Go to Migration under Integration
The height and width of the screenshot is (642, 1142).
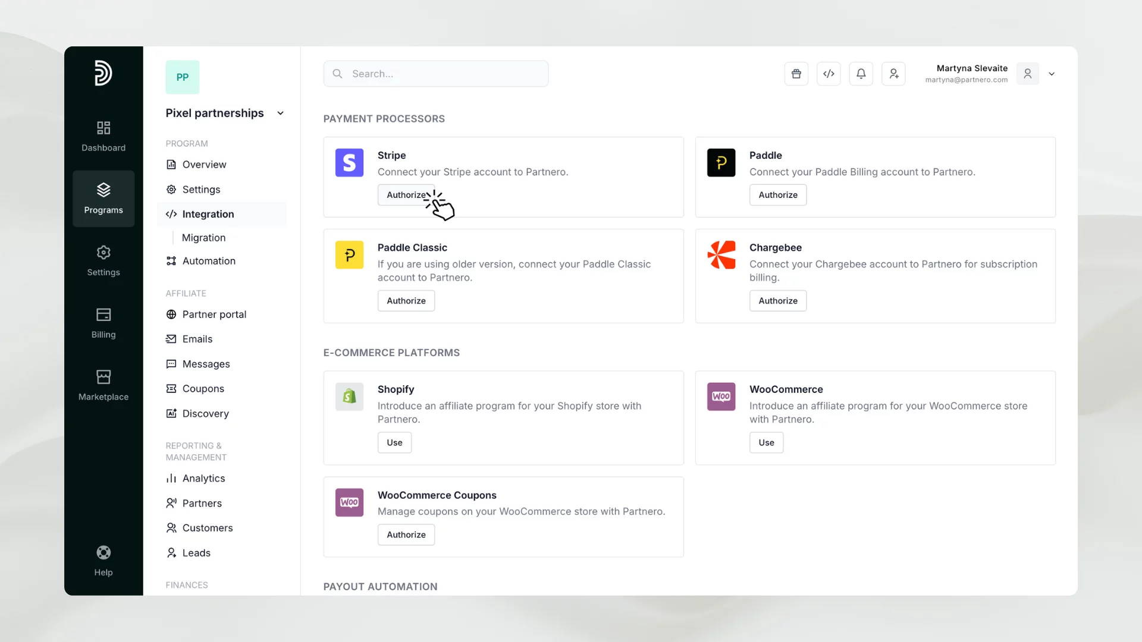click(x=203, y=238)
